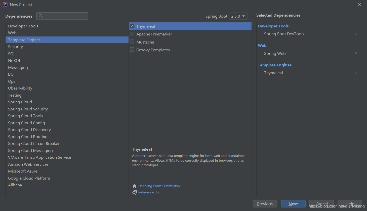This screenshot has height=211, width=367.
Task: Remove Spring Boot DevTools dependency via x
Action: (356, 34)
